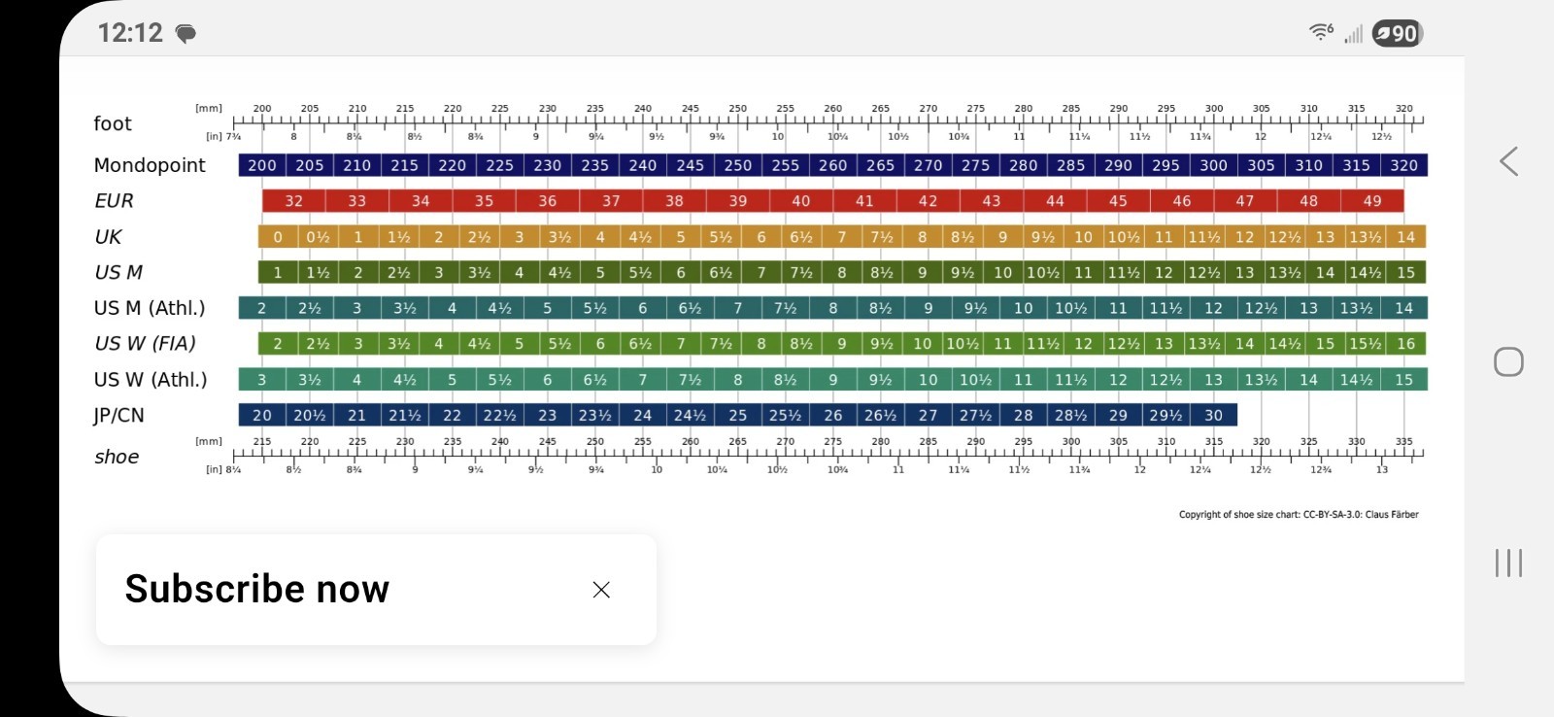This screenshot has height=717, width=1554.
Task: Select Mondopoint 250 cell
Action: pyautogui.click(x=738, y=165)
